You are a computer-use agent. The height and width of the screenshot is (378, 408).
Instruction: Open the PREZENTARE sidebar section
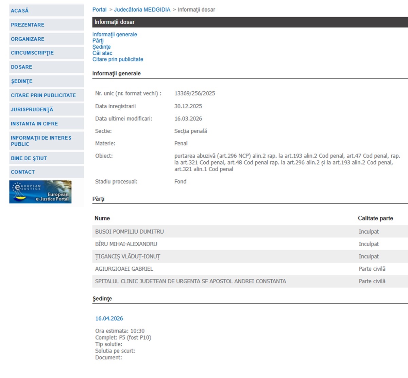[28, 25]
